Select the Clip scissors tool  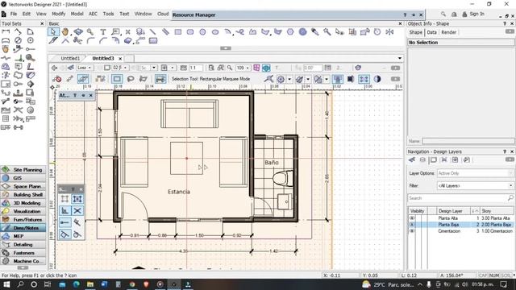77,41
